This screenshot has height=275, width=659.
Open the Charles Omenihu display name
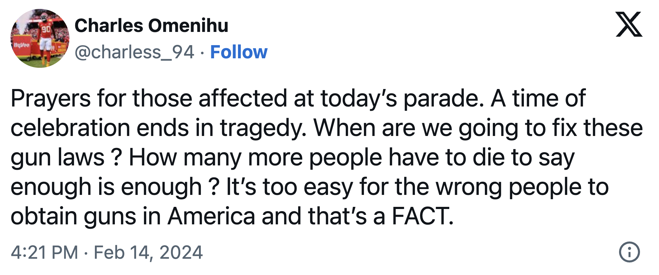[x=151, y=25]
